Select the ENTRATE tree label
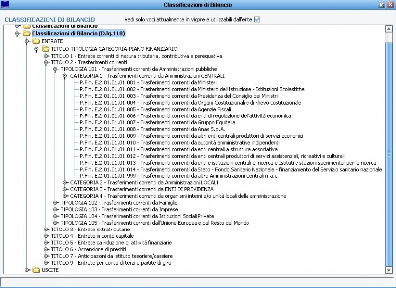Viewport: 396px width, 288px height. tap(52, 41)
